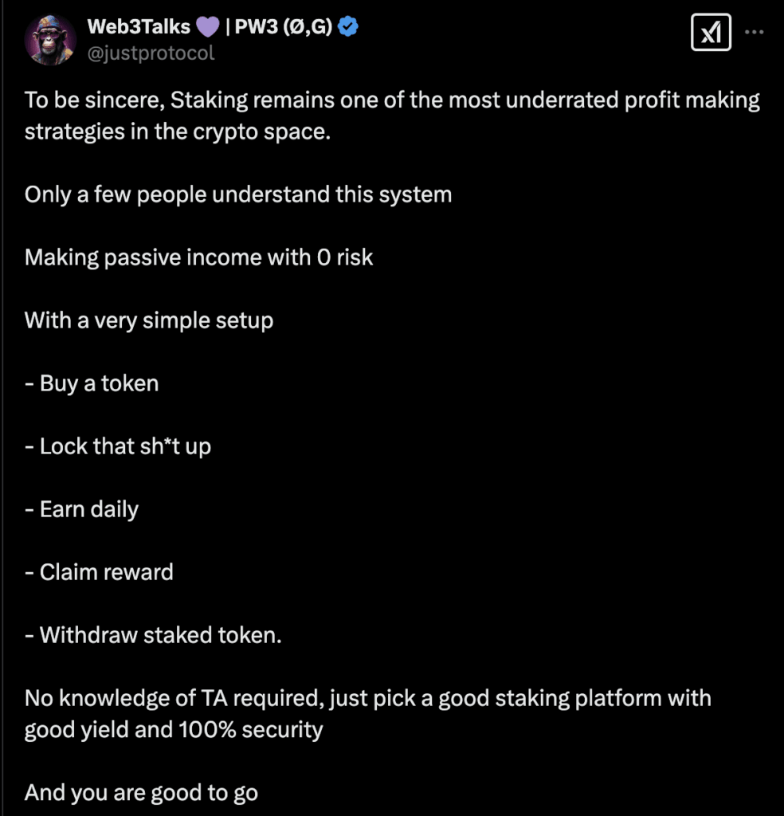Click 'With a very simple setup' line

tap(149, 320)
